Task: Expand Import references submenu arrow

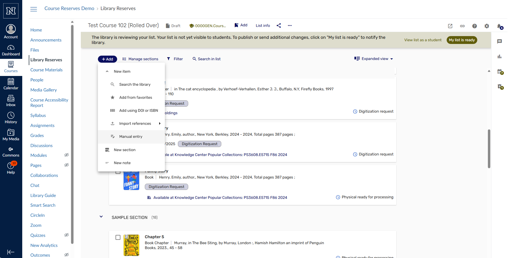Action: pyautogui.click(x=160, y=124)
